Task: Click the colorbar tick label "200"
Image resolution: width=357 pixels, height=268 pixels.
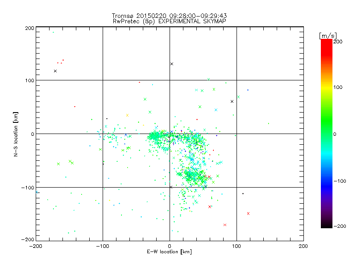Action: [338, 42]
